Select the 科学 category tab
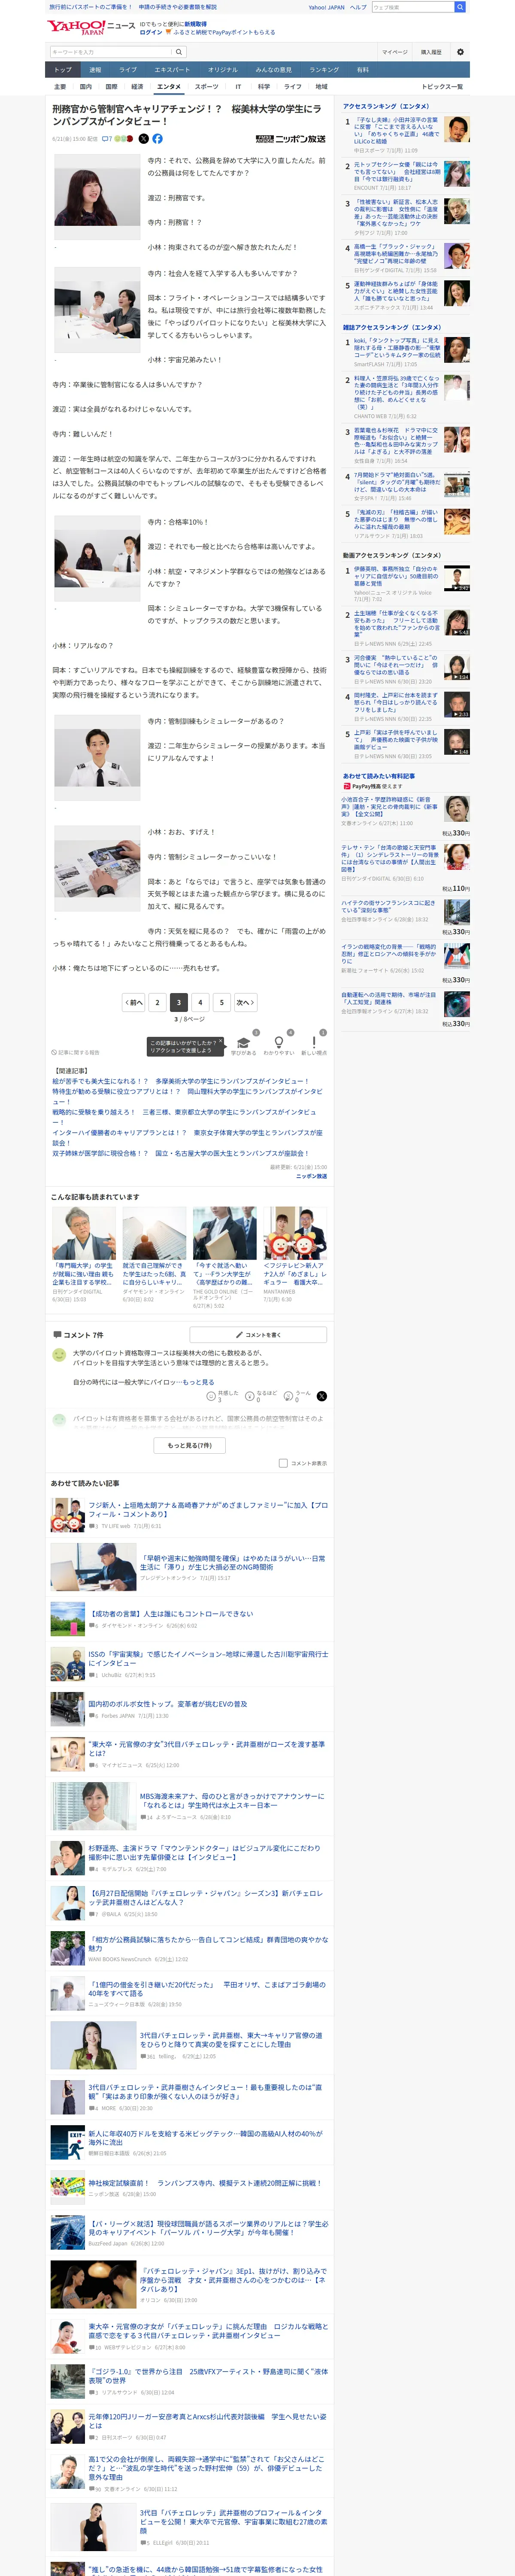Screen dimensions: 515x2576 tap(264, 87)
